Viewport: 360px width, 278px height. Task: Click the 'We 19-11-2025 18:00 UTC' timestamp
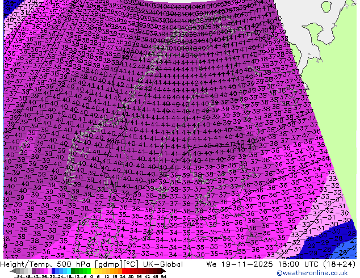pyautogui.click(x=263, y=264)
